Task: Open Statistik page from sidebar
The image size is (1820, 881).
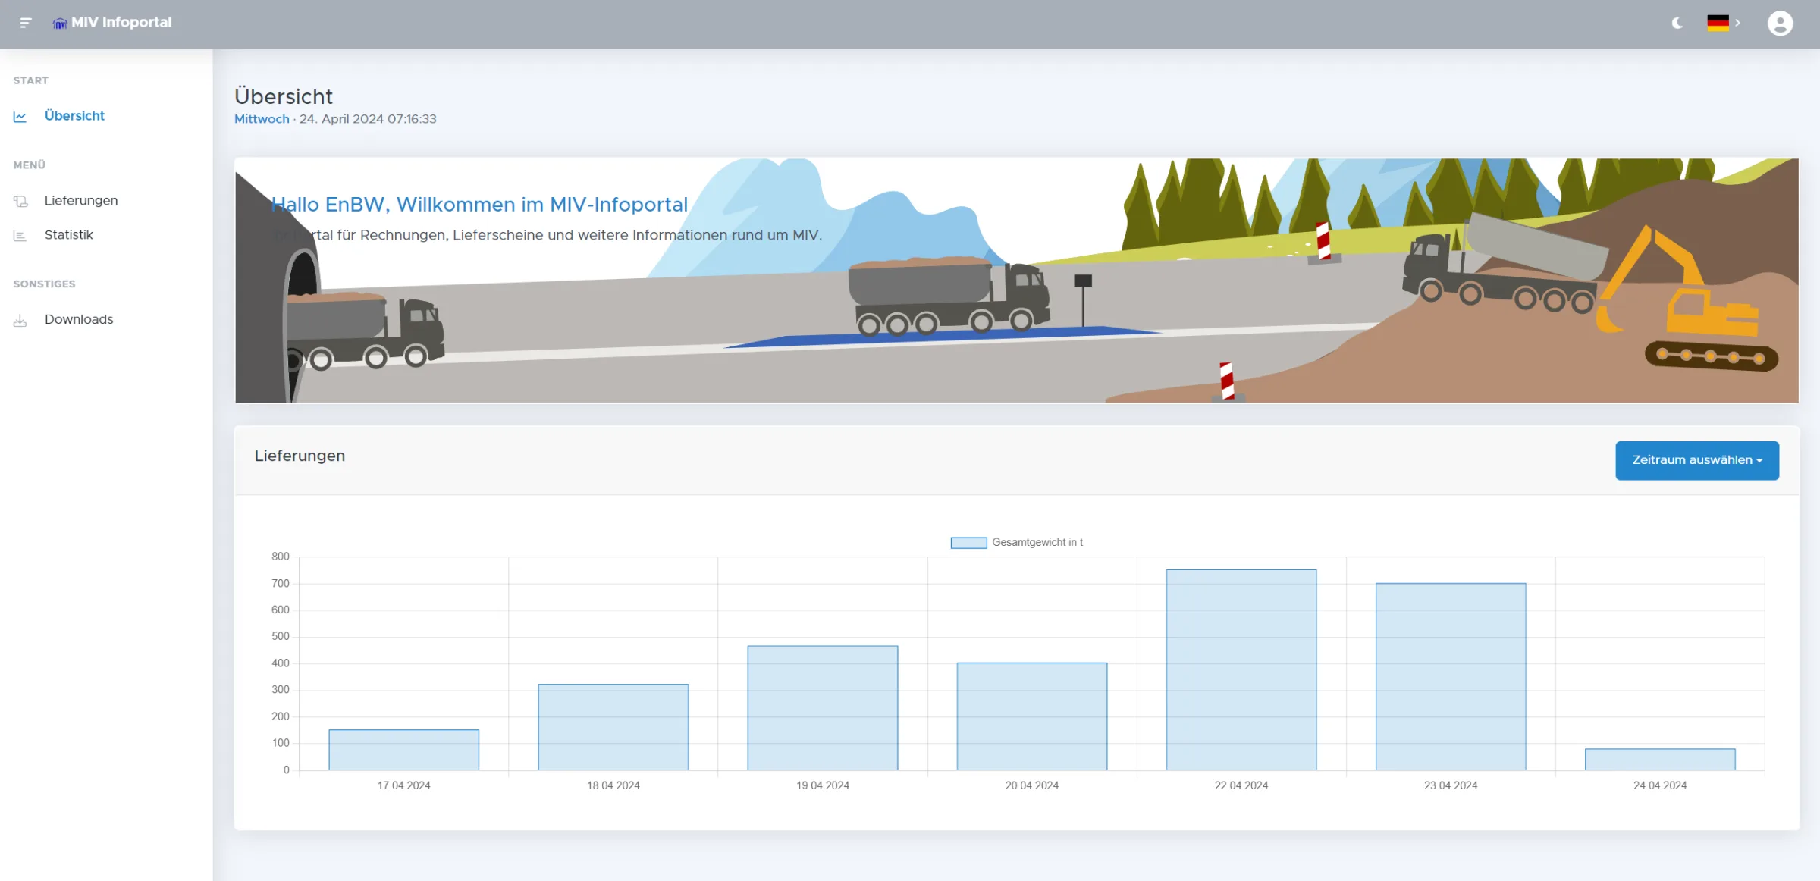Action: point(68,235)
